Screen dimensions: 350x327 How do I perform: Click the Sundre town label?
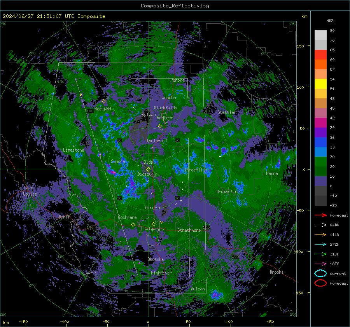[x=118, y=161]
